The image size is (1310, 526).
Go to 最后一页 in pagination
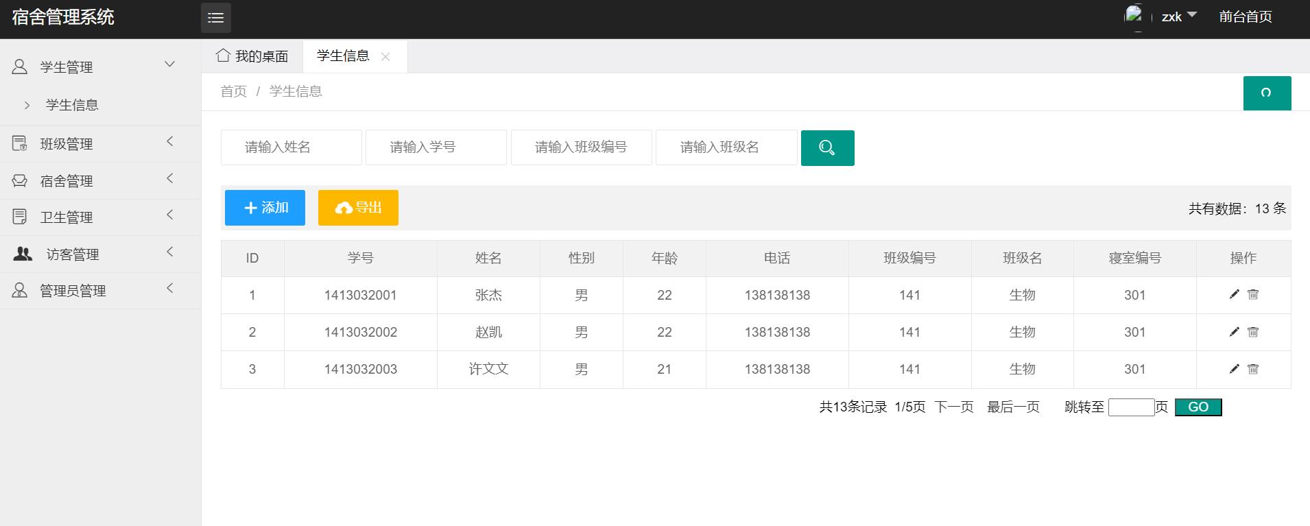tap(1013, 407)
